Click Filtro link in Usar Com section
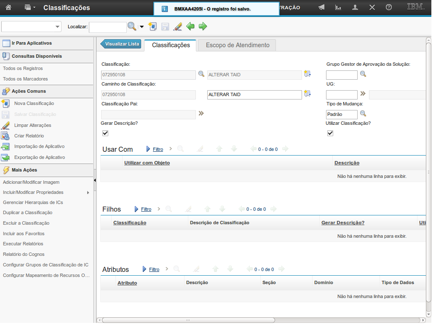Screen dimensions: 444x325 click(158, 149)
